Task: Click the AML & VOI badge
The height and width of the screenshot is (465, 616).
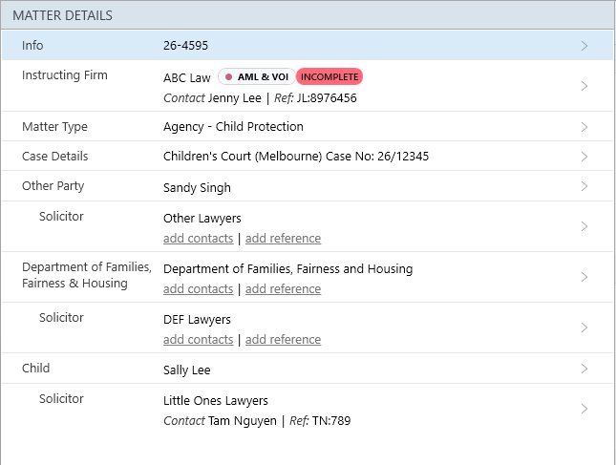Action: [x=255, y=77]
